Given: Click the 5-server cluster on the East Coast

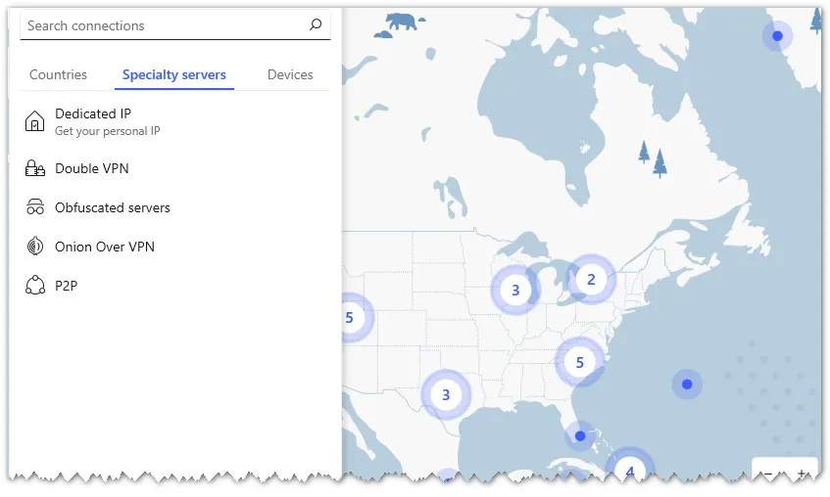Looking at the screenshot, I should pyautogui.click(x=579, y=362).
